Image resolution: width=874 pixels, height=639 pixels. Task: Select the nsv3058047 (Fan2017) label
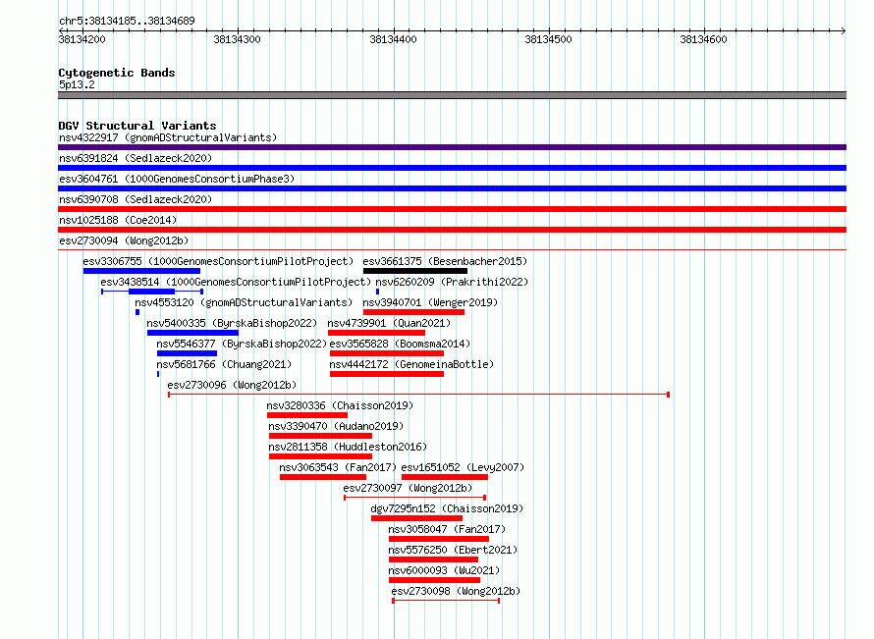tap(447, 529)
